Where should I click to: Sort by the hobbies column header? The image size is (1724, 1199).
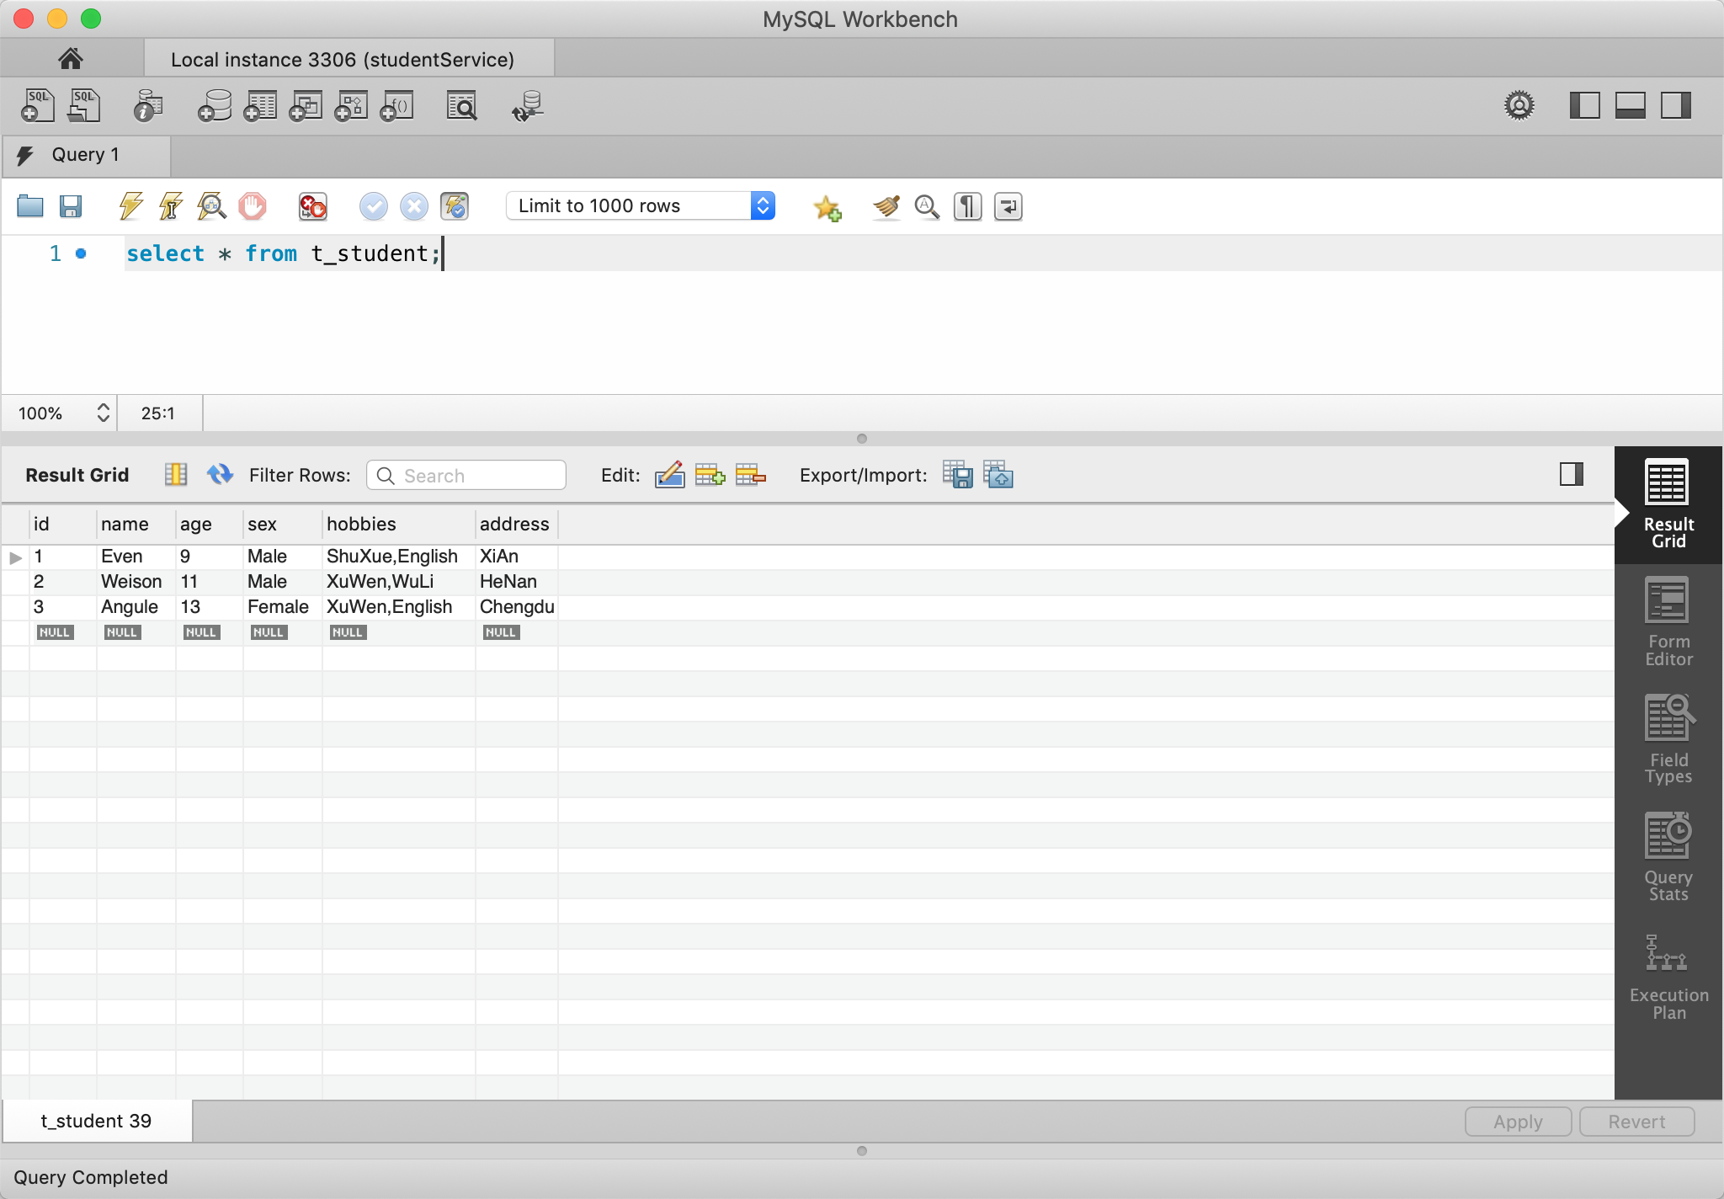(398, 524)
